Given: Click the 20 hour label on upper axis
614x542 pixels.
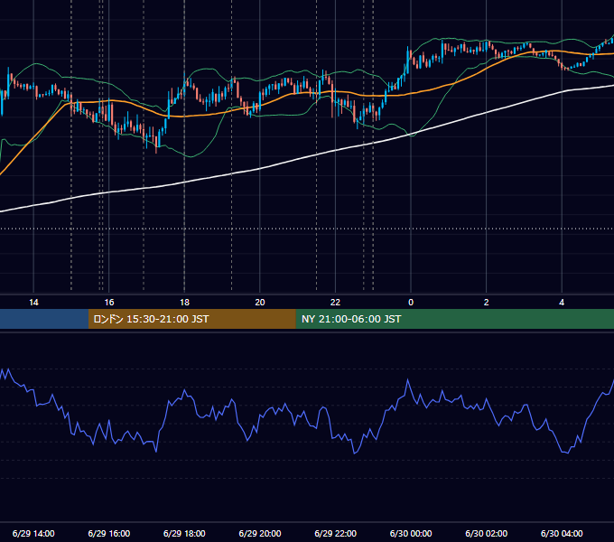Looking at the screenshot, I should 260,303.
